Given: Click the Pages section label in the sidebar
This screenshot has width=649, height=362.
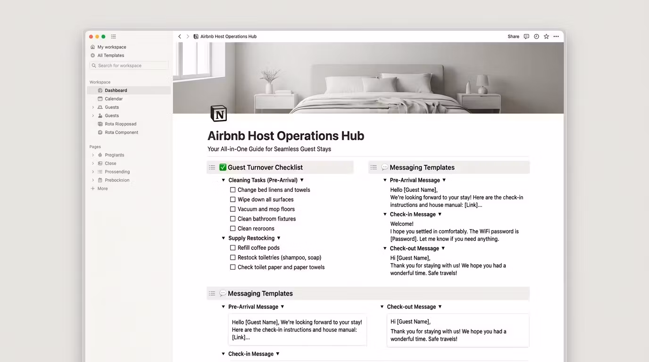Looking at the screenshot, I should click(x=95, y=147).
